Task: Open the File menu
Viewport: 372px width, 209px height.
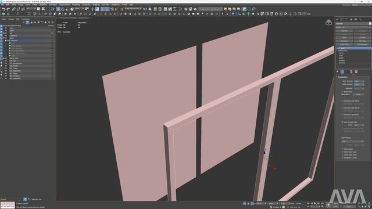Action: pos(2,5)
